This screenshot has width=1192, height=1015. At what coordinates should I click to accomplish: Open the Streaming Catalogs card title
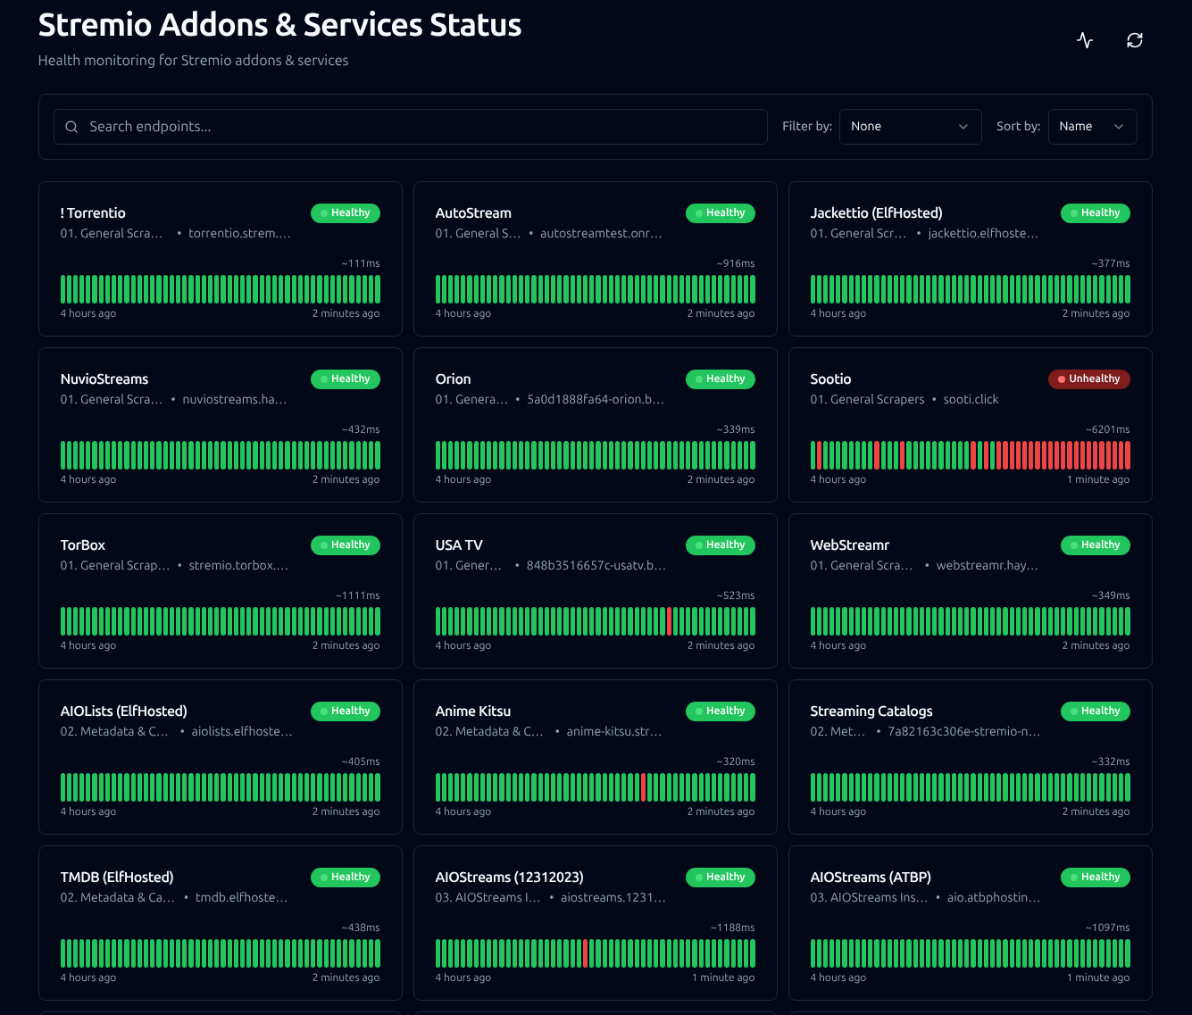click(x=871, y=711)
